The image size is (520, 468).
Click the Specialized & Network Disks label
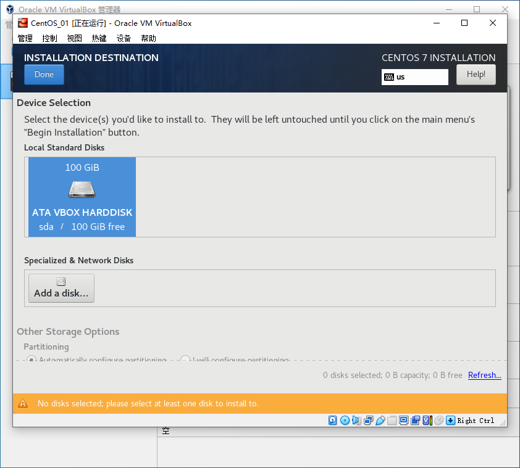pos(78,261)
